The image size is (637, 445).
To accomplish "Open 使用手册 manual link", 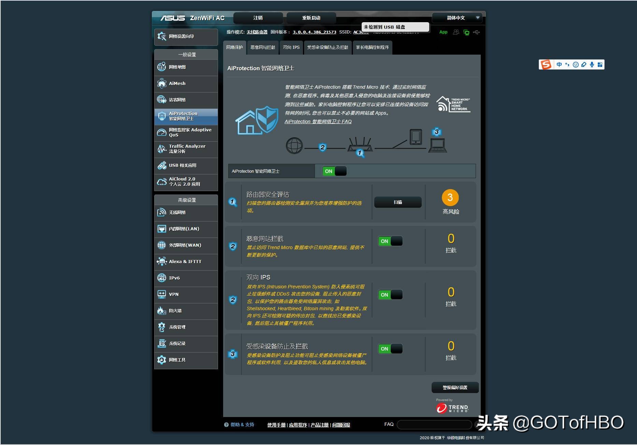I will 276,425.
